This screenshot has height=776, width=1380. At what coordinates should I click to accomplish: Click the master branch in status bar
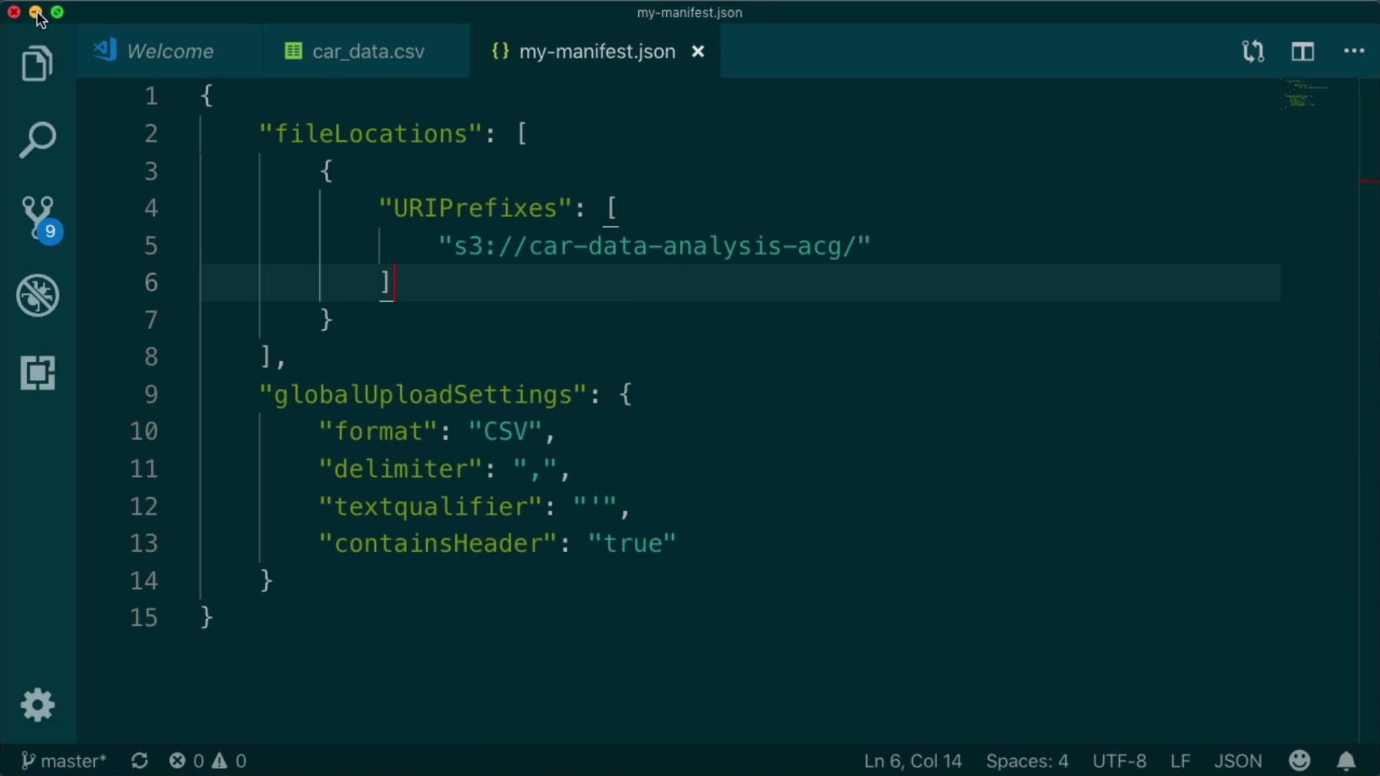pos(64,761)
